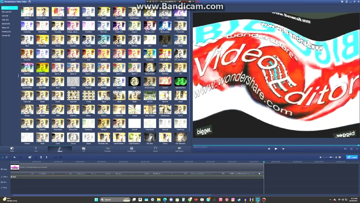Open the Windows Start menu

tap(96, 200)
